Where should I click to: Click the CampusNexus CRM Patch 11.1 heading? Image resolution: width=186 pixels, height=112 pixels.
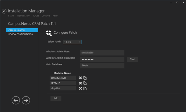[32, 24]
